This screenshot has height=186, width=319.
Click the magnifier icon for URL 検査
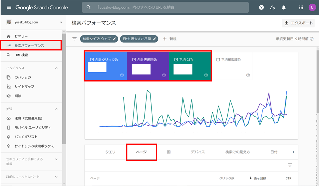9,55
